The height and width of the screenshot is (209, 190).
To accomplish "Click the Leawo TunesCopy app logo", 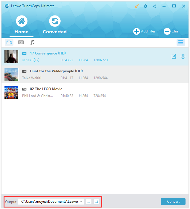I will (x=7, y=6).
